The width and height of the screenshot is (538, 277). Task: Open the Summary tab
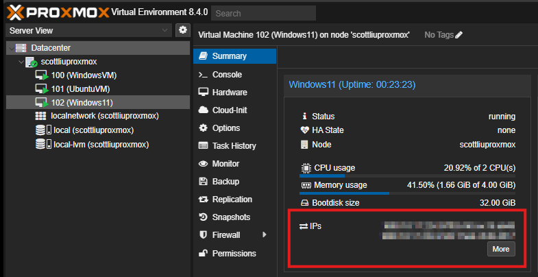click(234, 56)
